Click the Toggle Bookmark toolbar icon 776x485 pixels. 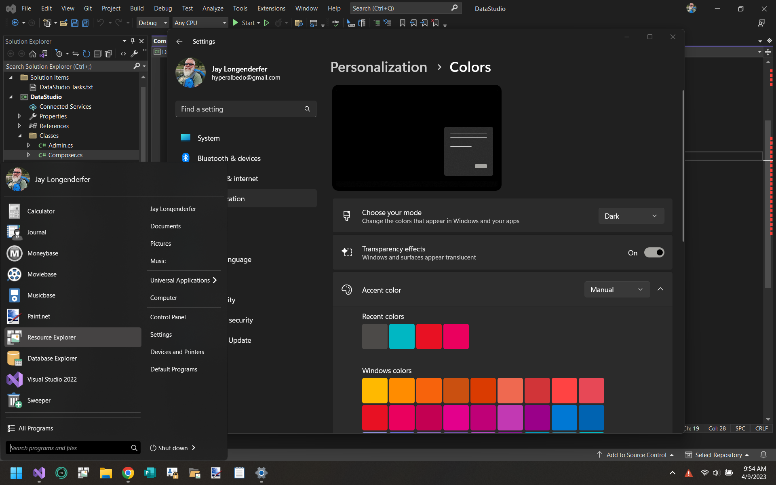pos(403,23)
